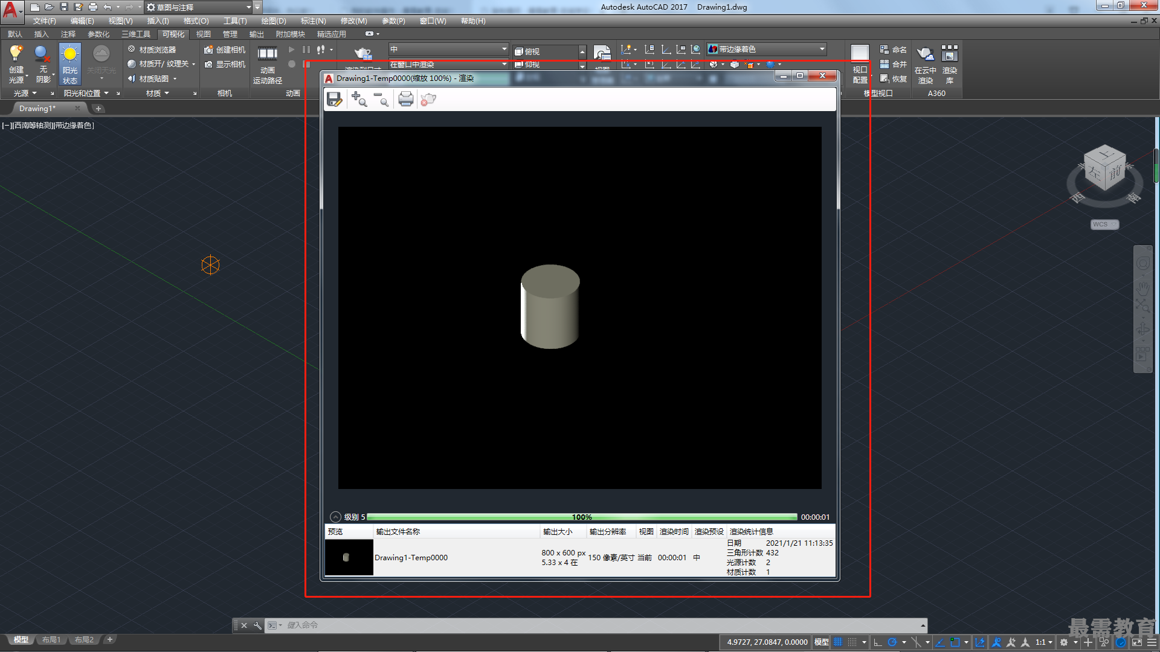Click the customization menu icon in status bar
This screenshot has height=652, width=1160.
[x=1152, y=642]
